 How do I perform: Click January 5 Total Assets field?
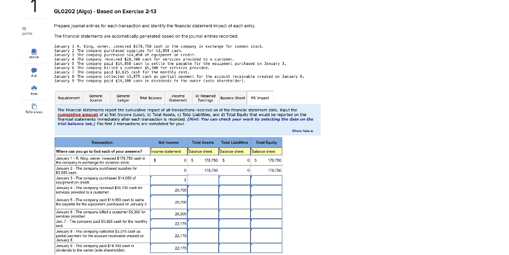coord(203,202)
